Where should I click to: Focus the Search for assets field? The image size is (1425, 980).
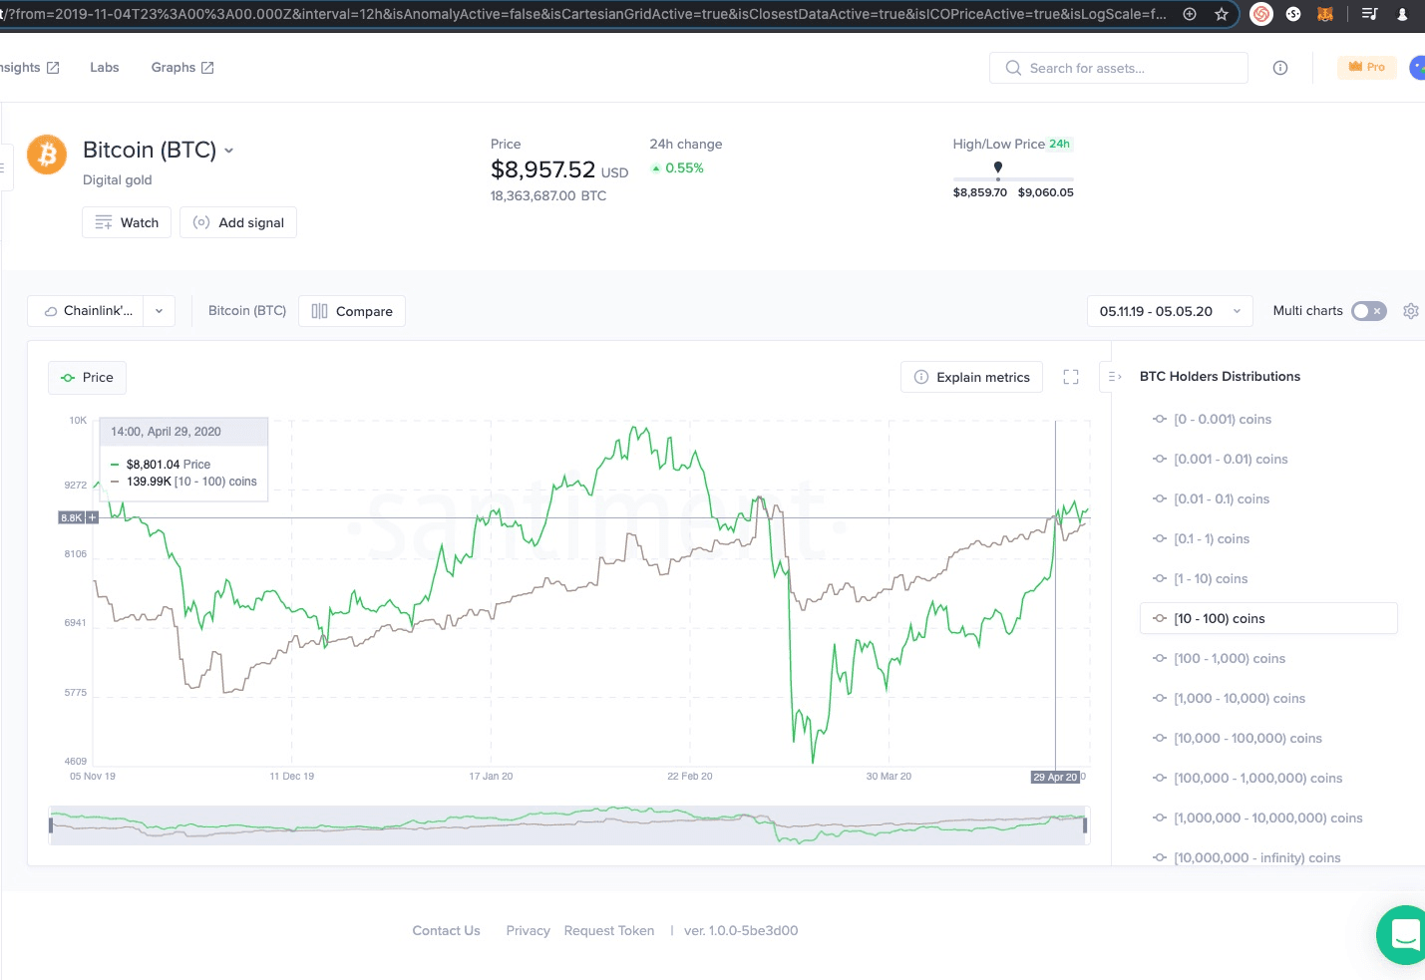point(1119,68)
